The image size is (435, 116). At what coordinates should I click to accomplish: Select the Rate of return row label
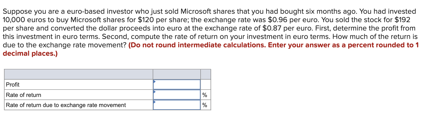[23, 95]
